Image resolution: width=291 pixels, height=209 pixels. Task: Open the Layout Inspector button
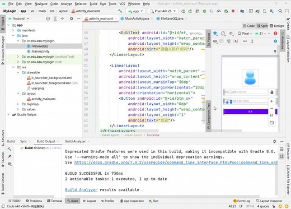pos(269,201)
